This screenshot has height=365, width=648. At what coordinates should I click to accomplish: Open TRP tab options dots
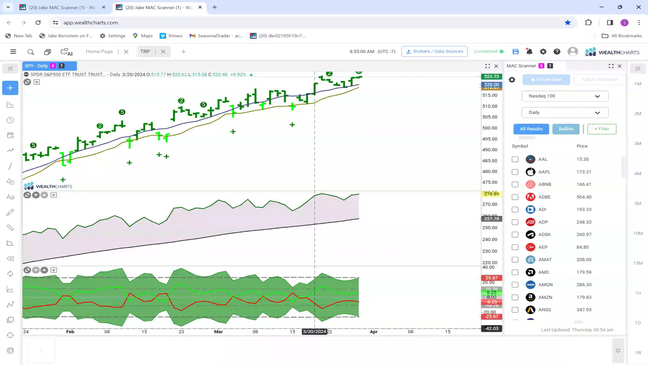(155, 52)
